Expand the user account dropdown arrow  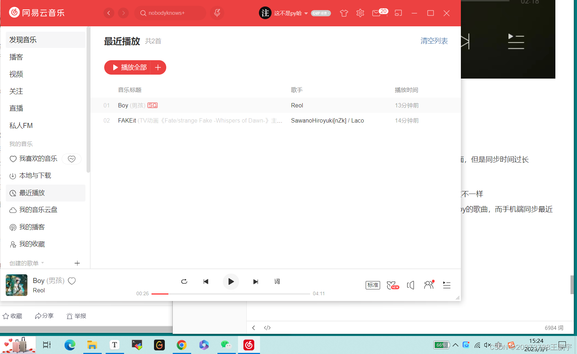306,13
